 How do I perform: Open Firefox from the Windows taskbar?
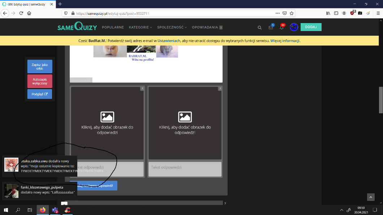(43, 210)
